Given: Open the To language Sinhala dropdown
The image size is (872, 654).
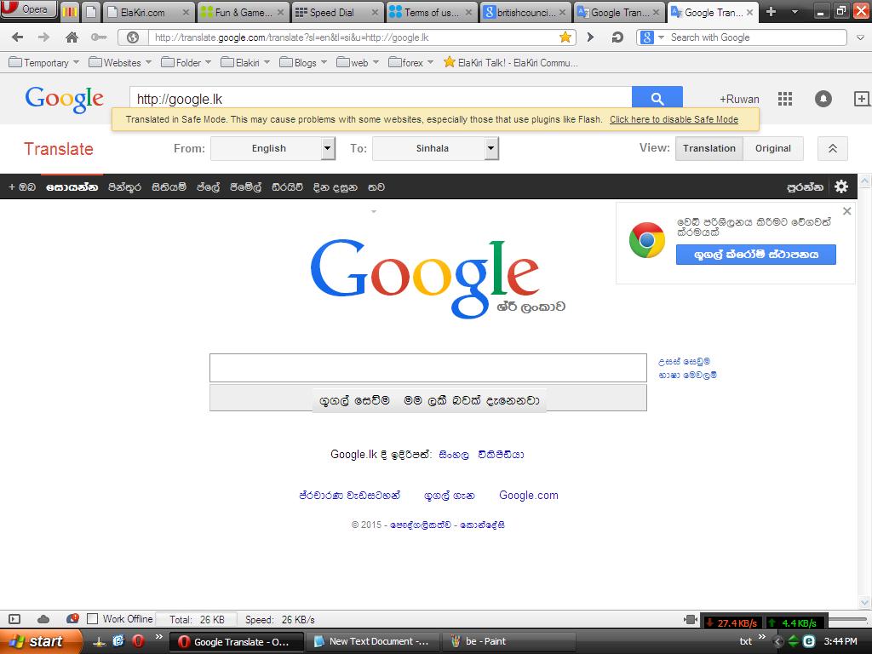Looking at the screenshot, I should [x=435, y=148].
